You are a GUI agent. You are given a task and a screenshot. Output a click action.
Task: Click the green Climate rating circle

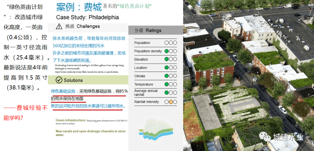pos(167,76)
